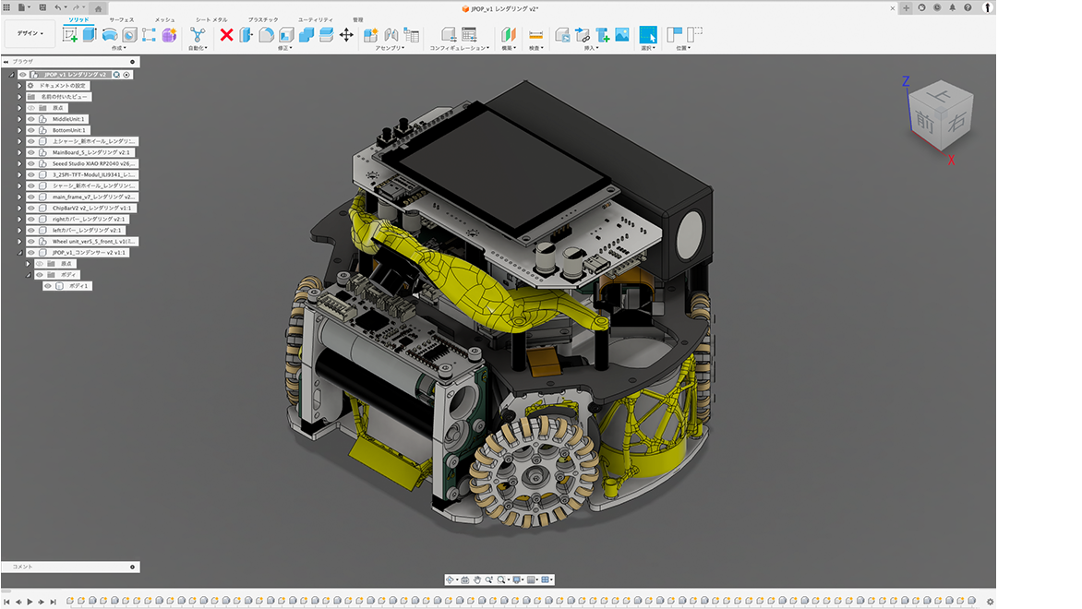Toggle visibility of BottomUnit:1 component
The height and width of the screenshot is (609, 1082).
coord(30,130)
